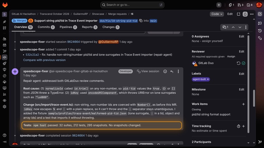Screen dimensions: 264x148
Task: Open the merge request actions ellipsis menu
Action: [252, 14]
